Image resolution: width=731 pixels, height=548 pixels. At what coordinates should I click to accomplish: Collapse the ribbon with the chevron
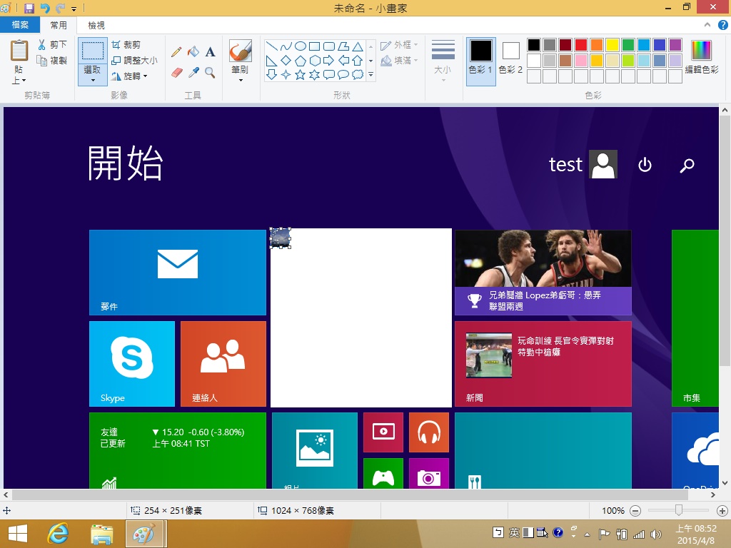tap(707, 25)
